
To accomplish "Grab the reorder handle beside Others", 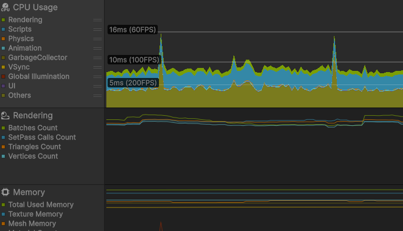I will pyautogui.click(x=97, y=96).
